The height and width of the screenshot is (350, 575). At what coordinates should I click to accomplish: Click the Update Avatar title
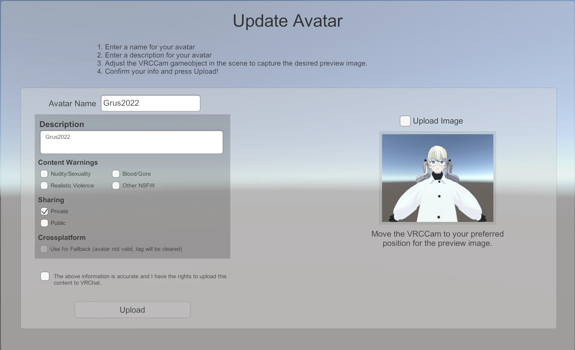click(x=288, y=21)
